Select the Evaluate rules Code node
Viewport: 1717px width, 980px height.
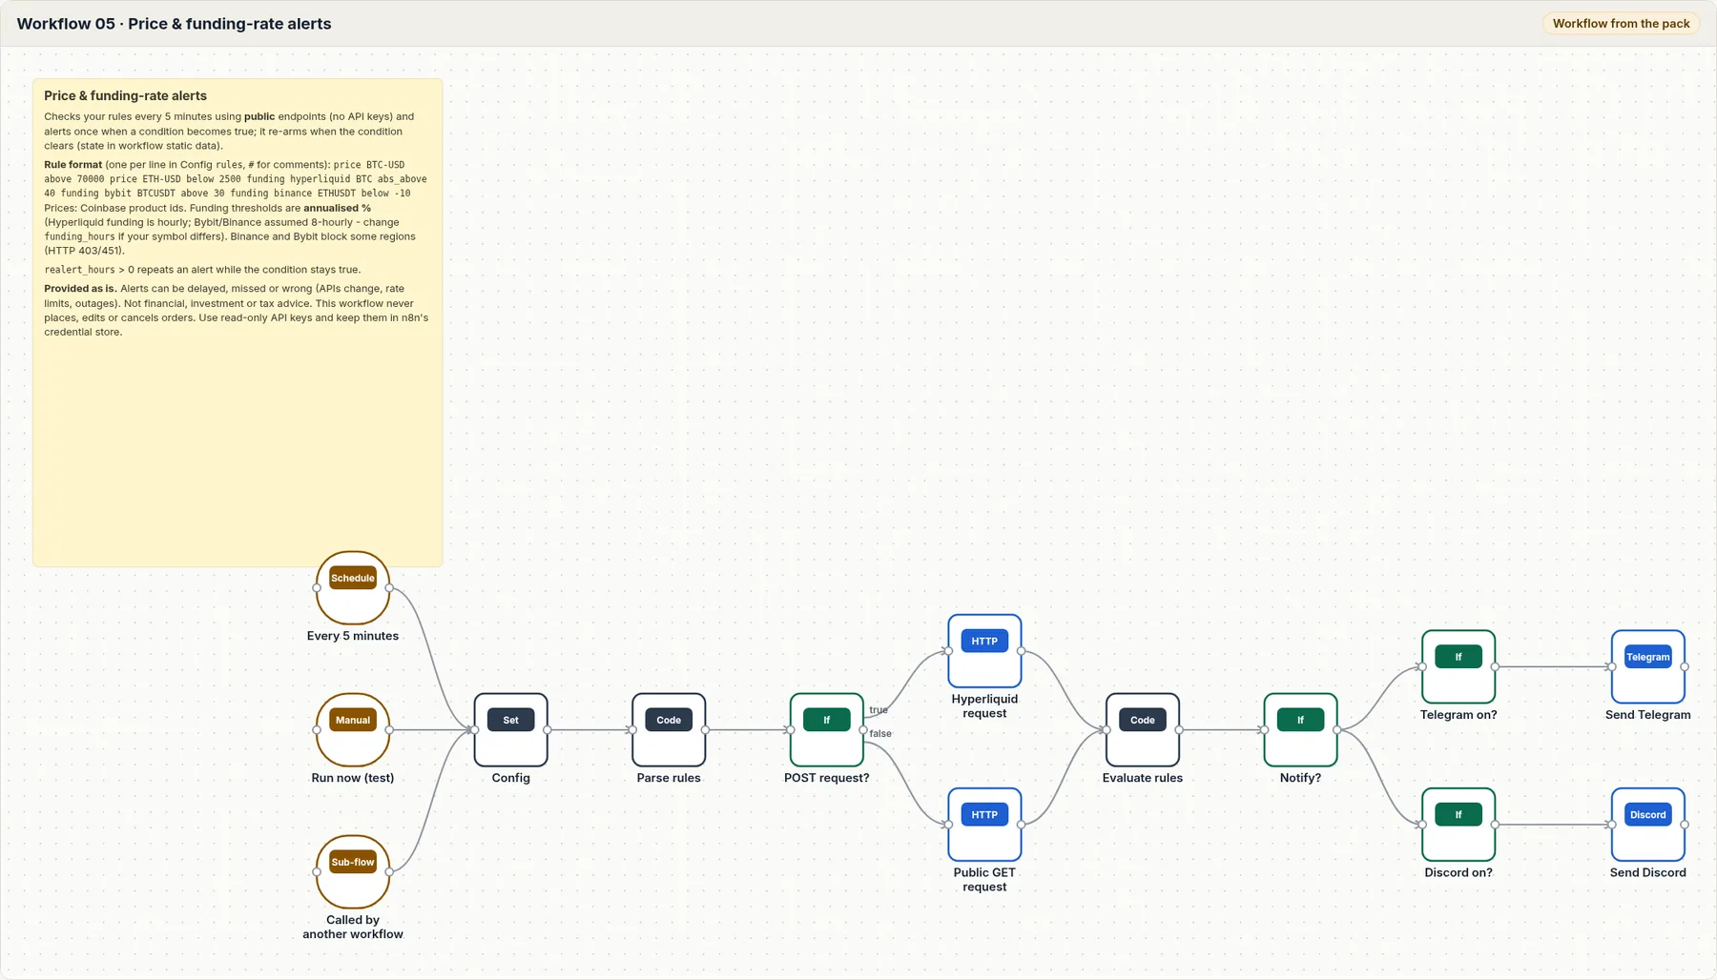(x=1143, y=730)
